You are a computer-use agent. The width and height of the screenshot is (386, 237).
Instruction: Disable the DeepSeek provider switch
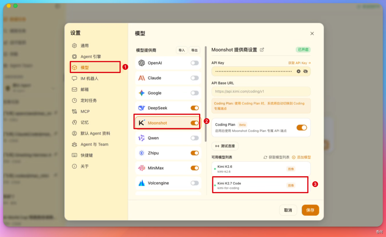pyautogui.click(x=194, y=108)
